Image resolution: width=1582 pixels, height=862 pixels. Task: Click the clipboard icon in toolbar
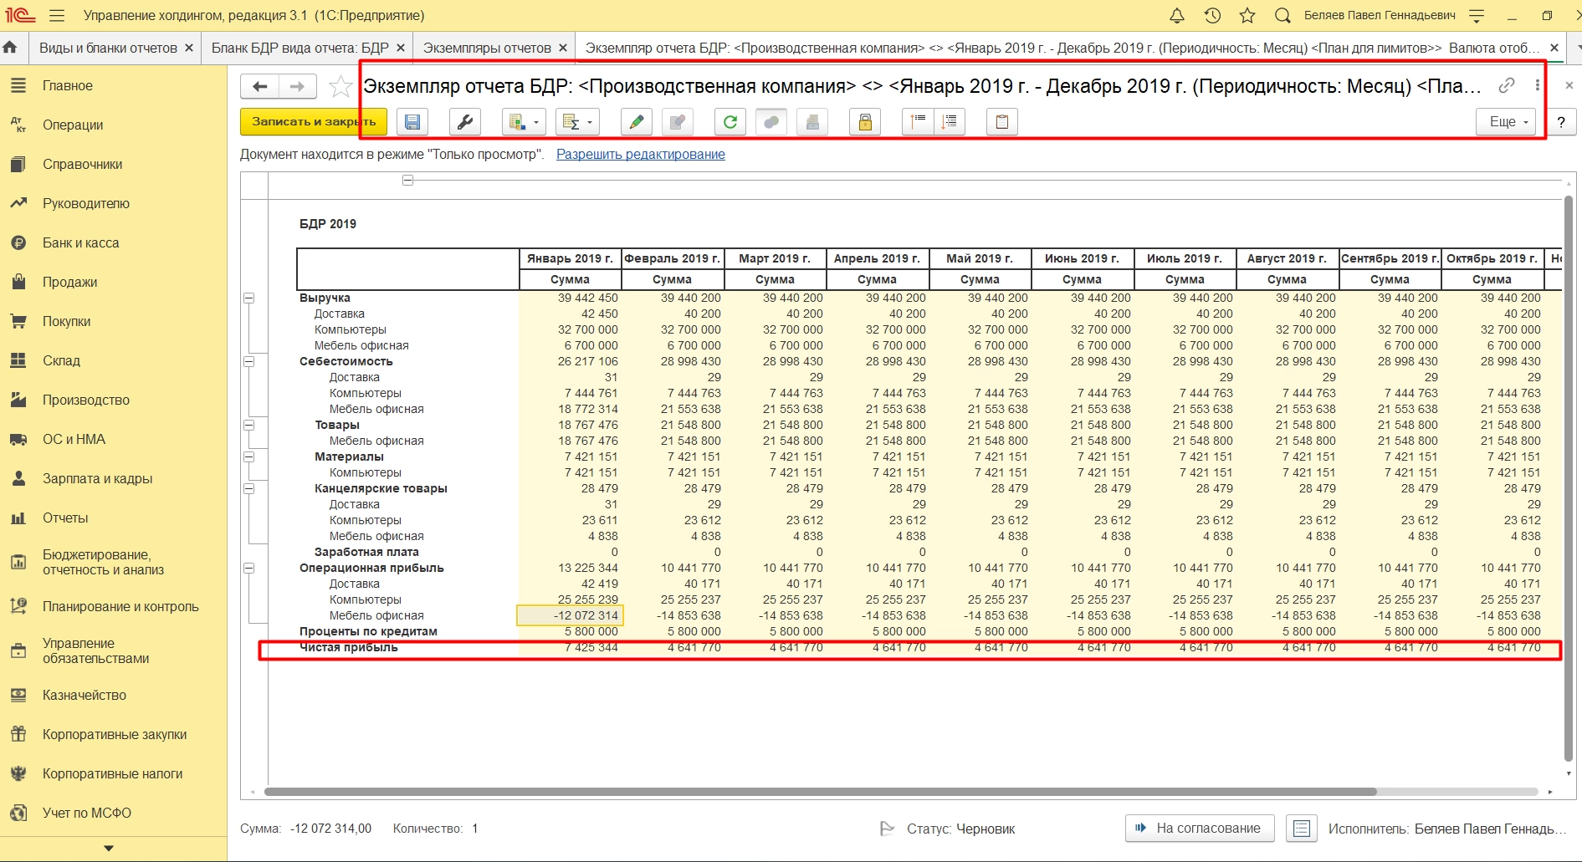pyautogui.click(x=1001, y=122)
